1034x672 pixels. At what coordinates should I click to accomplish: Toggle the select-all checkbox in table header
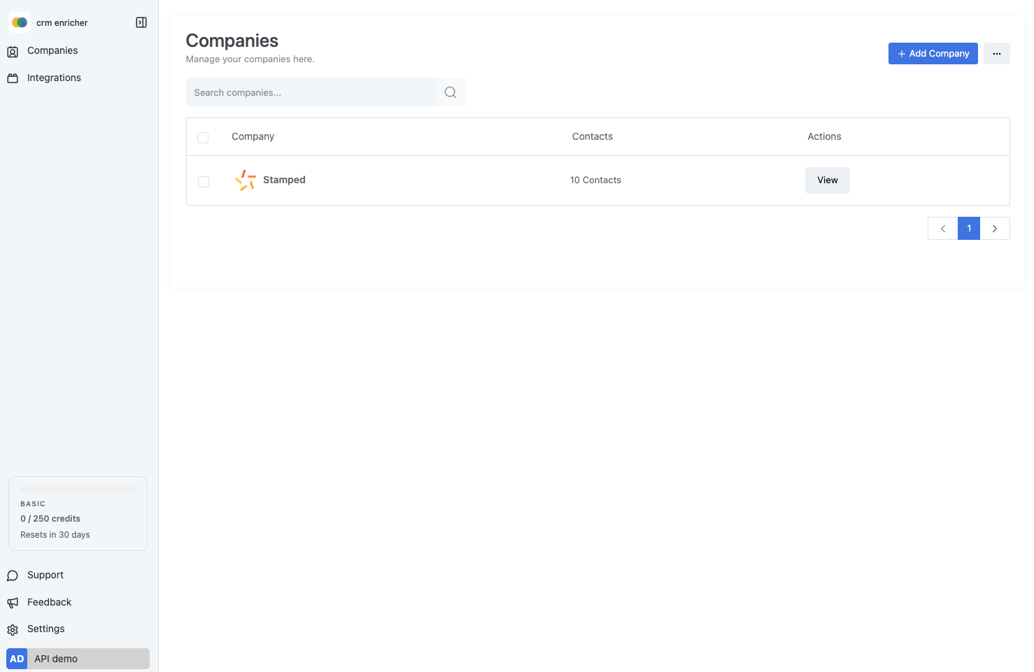click(203, 138)
